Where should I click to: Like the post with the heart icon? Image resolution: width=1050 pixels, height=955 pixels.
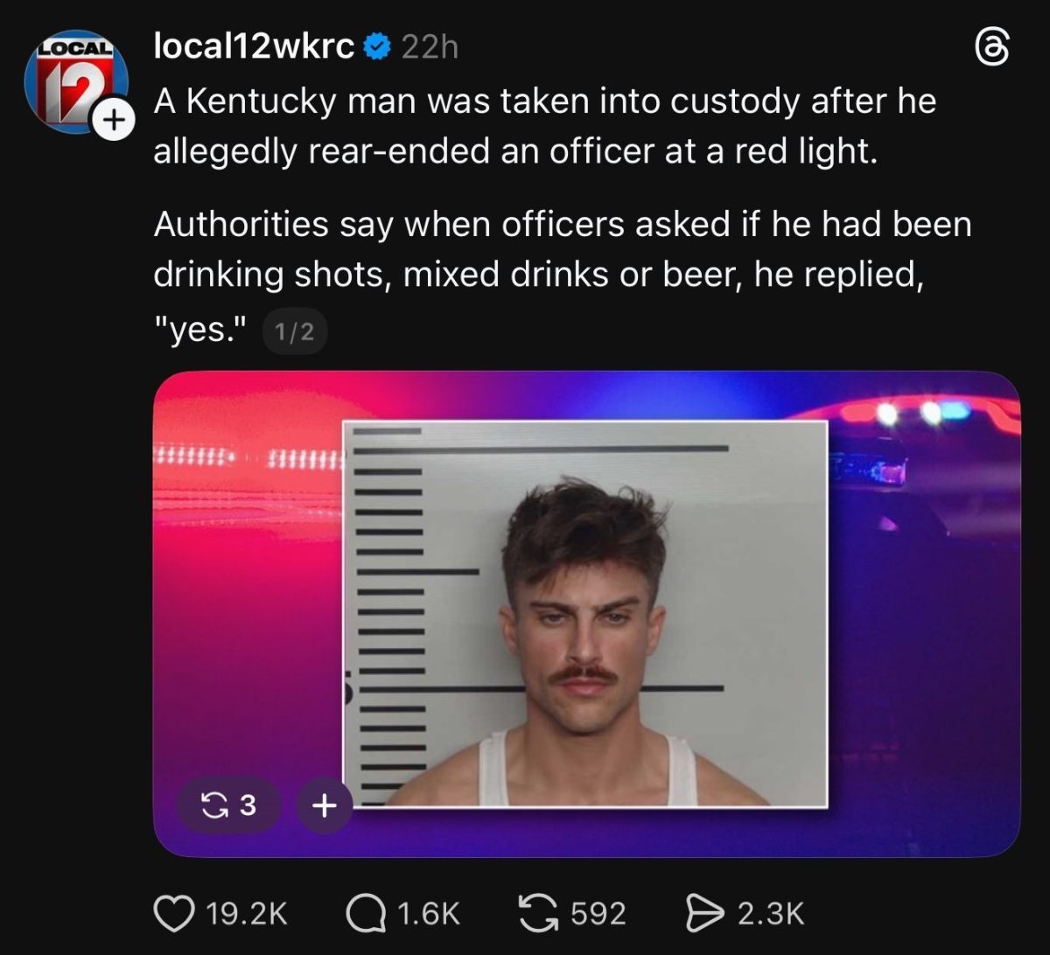[x=171, y=914]
